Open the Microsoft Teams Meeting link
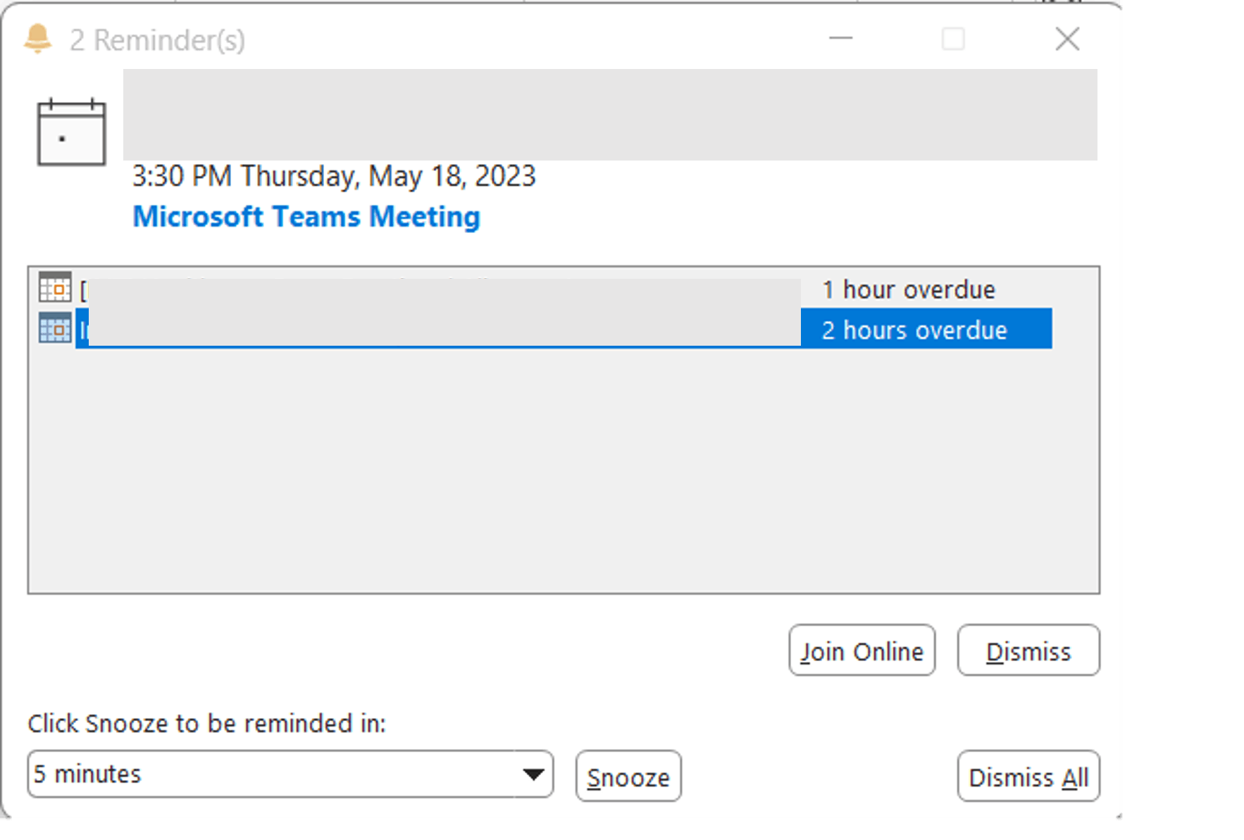1244x840 pixels. tap(306, 216)
